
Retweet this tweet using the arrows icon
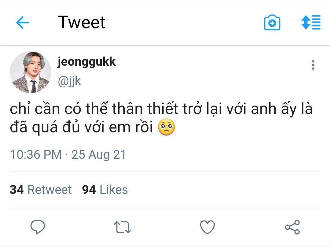tap(122, 227)
